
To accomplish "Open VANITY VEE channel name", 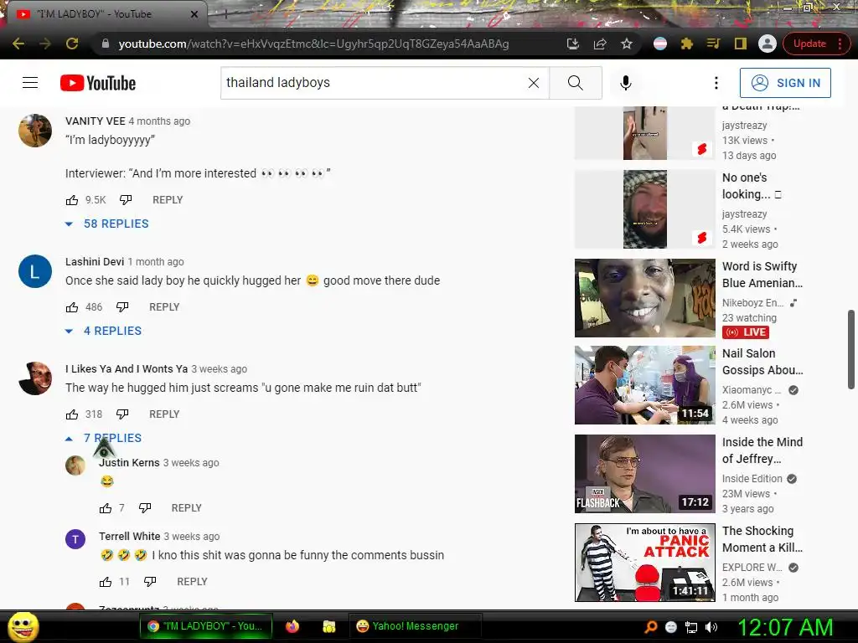I will (x=96, y=121).
